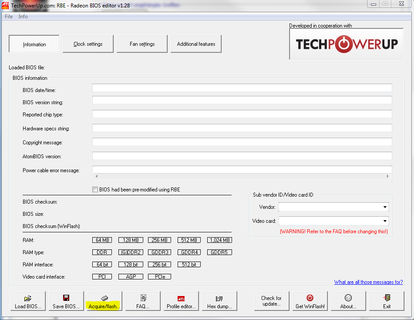Click the Reported chip type field
Image resolution: width=414 pixels, height=320 pixels.
(x=242, y=114)
